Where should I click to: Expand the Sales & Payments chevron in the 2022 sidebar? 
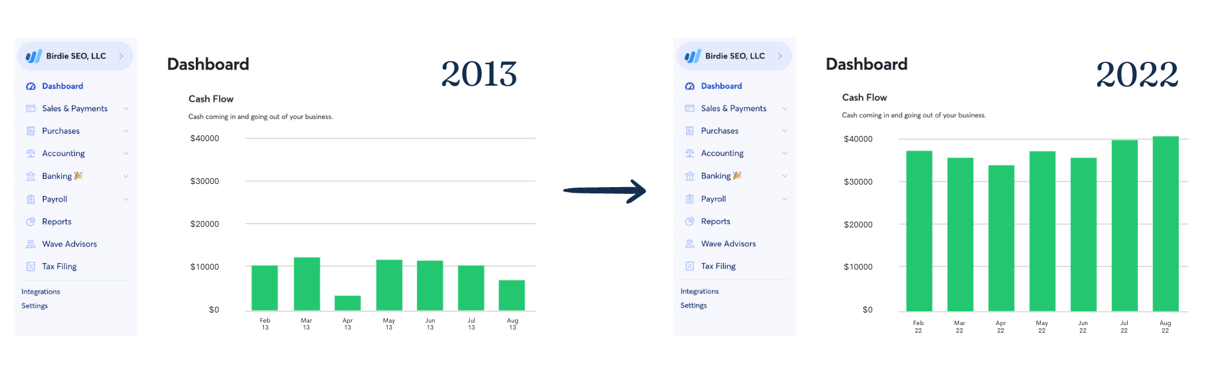(785, 108)
